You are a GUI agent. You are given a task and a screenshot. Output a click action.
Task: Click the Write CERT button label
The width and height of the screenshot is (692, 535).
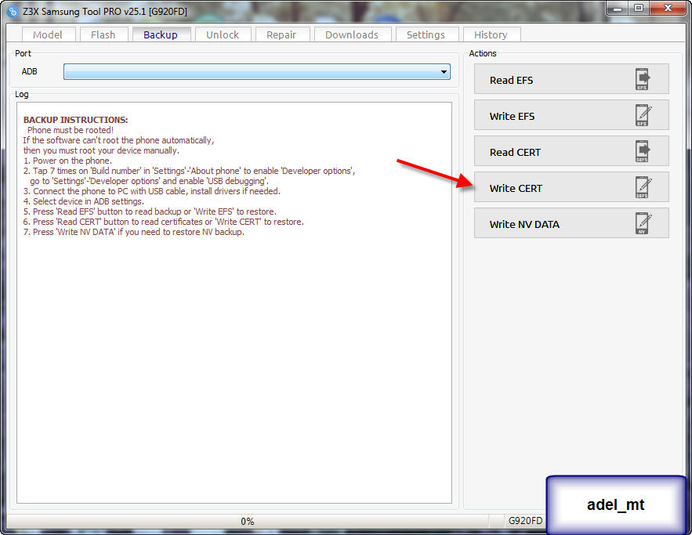[516, 188]
